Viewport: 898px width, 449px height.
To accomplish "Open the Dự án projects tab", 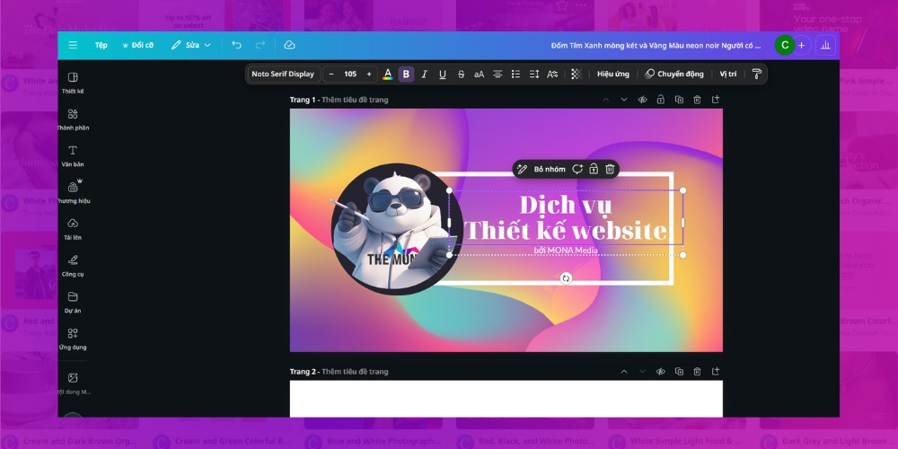I will pos(73,303).
